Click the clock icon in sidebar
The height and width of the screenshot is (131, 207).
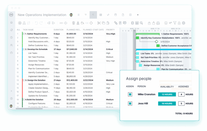(x=11, y=37)
